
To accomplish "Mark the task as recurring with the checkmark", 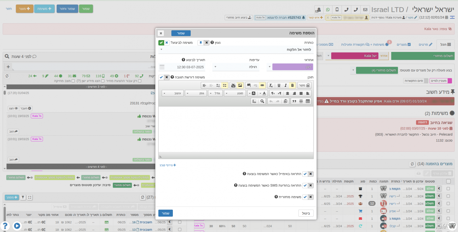I will tap(305, 197).
